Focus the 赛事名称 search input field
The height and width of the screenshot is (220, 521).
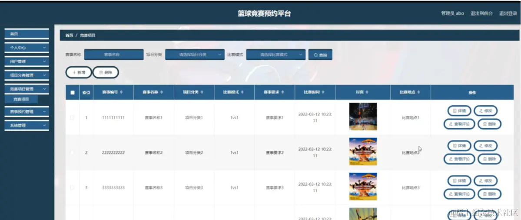click(114, 55)
